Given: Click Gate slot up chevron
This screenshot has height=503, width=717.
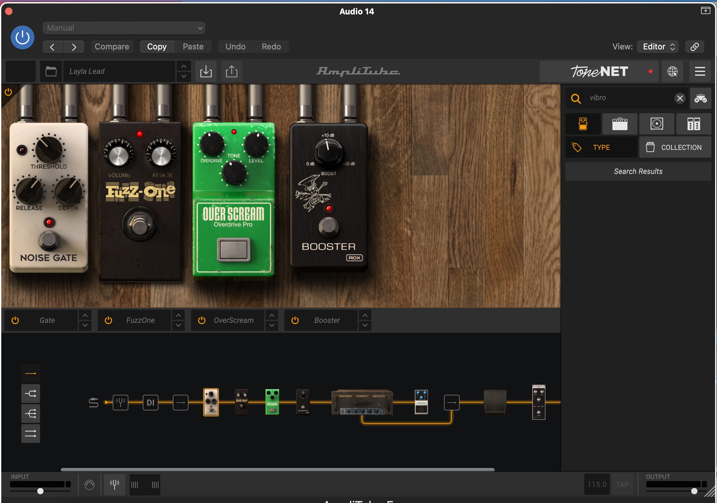Looking at the screenshot, I should (85, 315).
